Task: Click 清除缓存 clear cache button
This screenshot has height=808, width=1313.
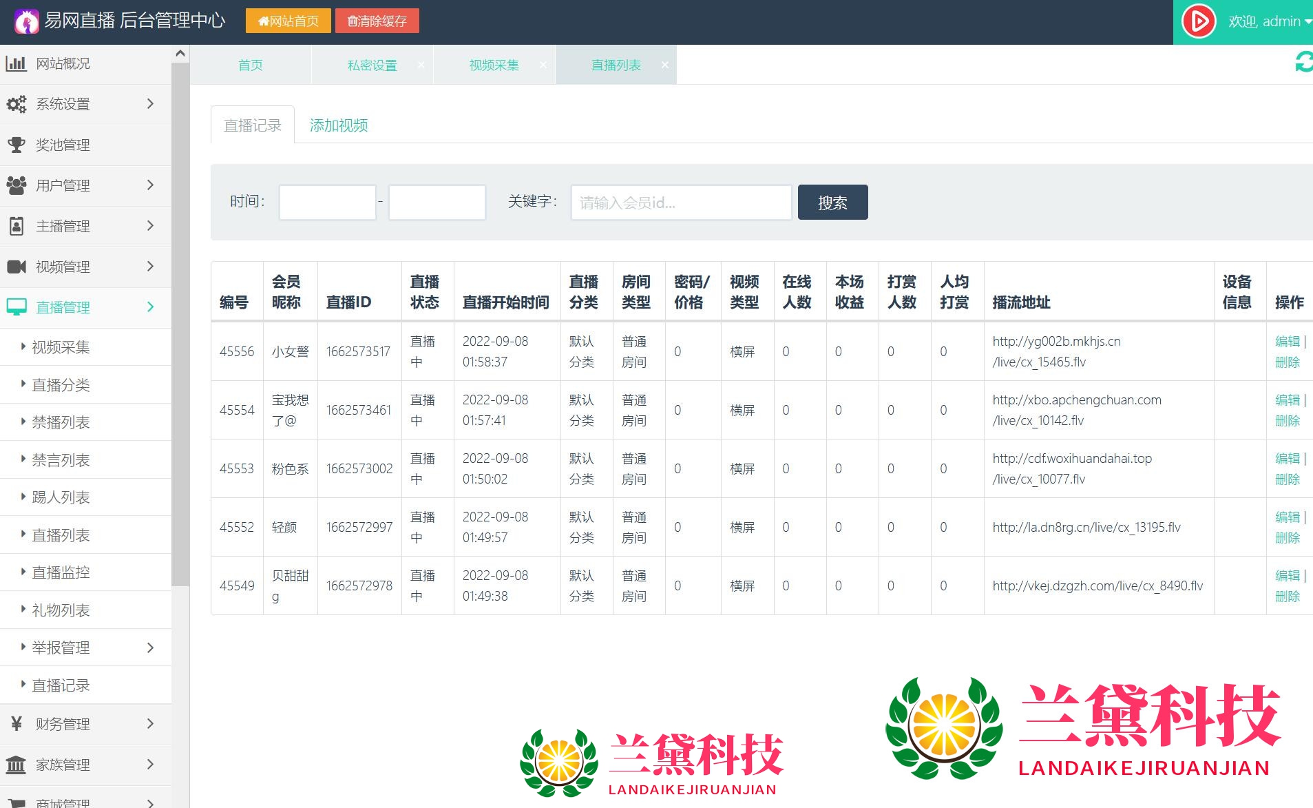Action: pyautogui.click(x=377, y=21)
